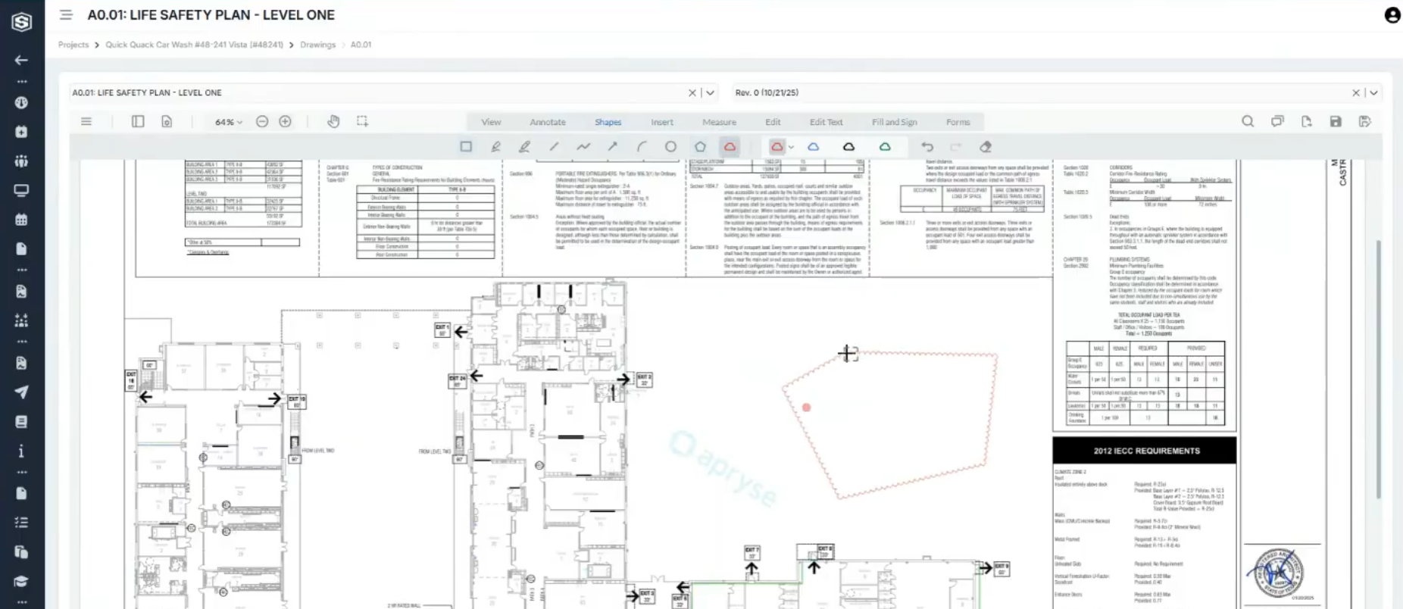Select the Polyline tool

pyautogui.click(x=583, y=147)
